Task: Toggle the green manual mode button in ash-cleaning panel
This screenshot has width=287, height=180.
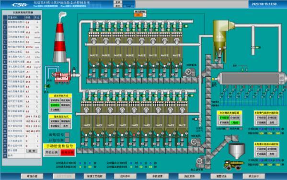Action: [55, 105]
